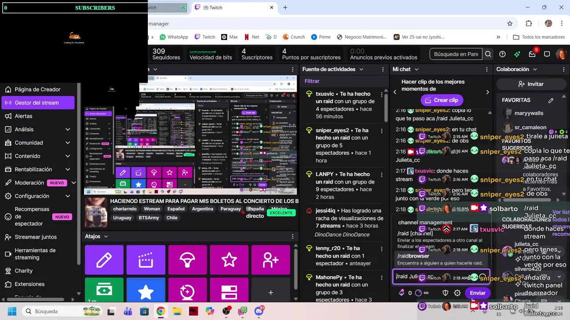The width and height of the screenshot is (570, 320).
Task: Click the bits gem icon below chat input
Action: pyautogui.click(x=402, y=293)
